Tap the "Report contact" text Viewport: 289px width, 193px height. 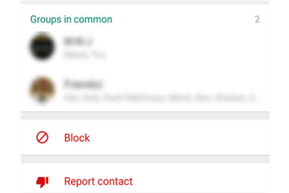point(98,181)
